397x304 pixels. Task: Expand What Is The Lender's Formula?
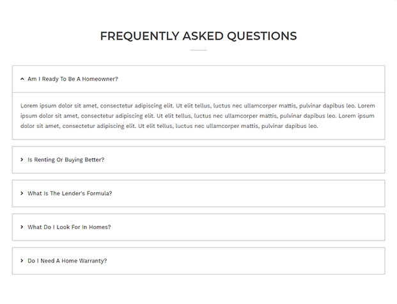tap(70, 193)
